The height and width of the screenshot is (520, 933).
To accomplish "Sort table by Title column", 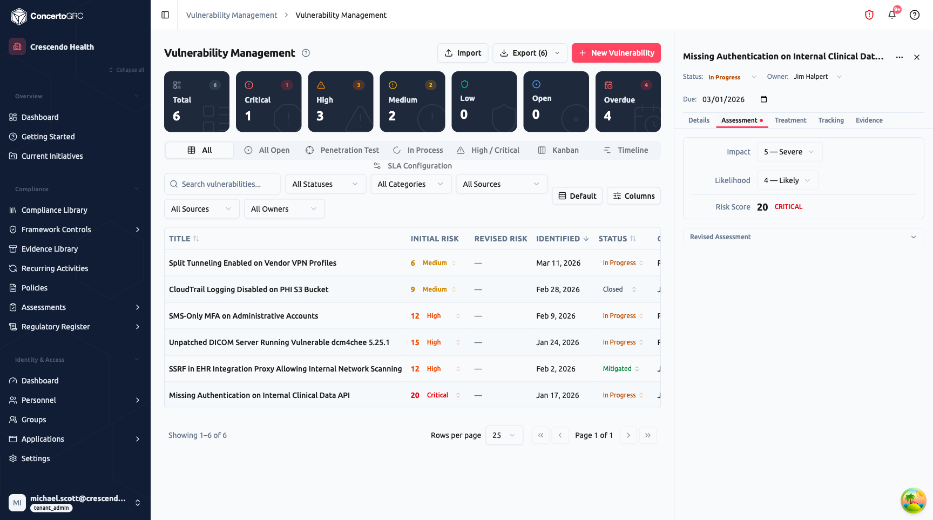I will pos(184,239).
